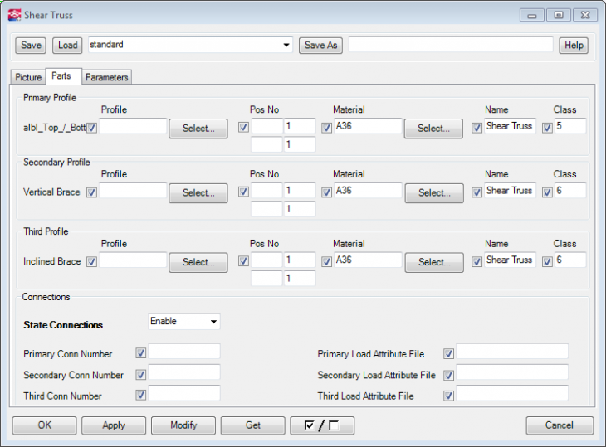Toggle Primary Profile checkbox for albl_Top_/_Bott
The width and height of the screenshot is (606, 447).
92,128
